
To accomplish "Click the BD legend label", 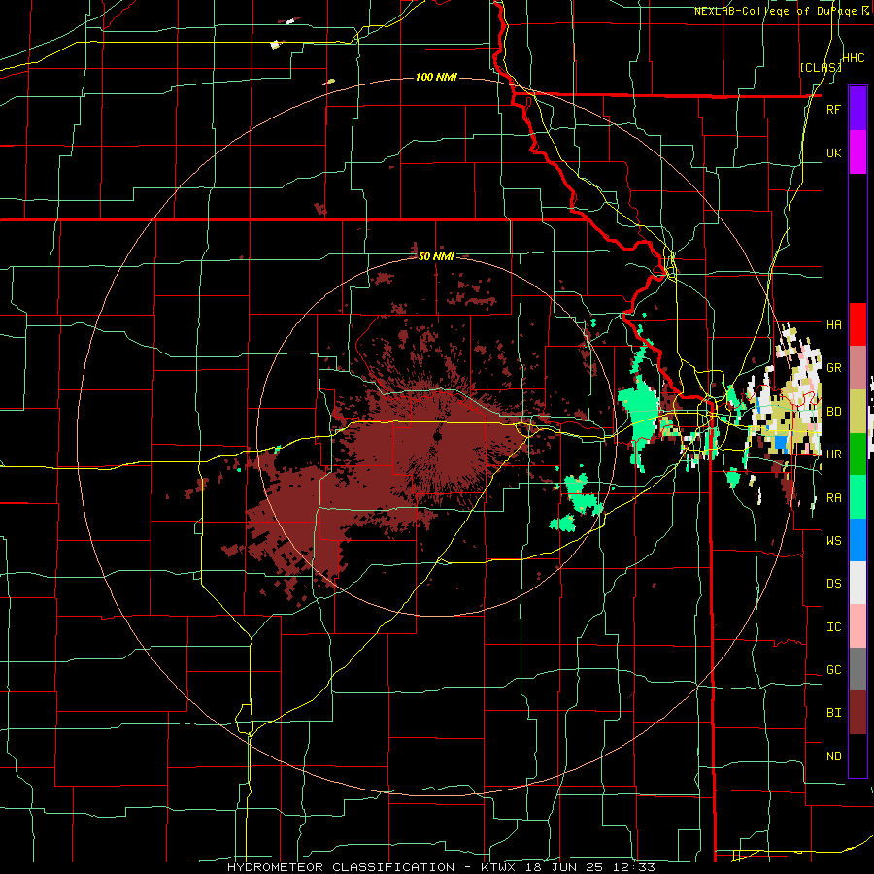I will pos(833,412).
